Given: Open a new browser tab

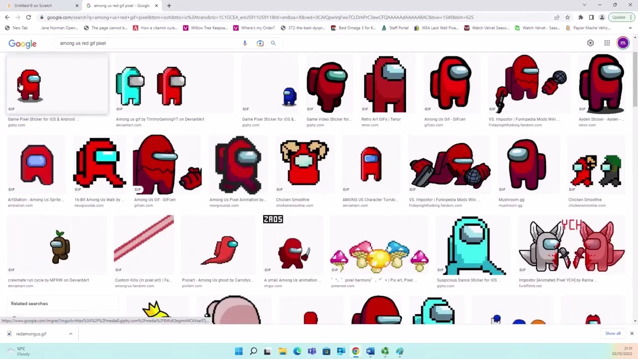Looking at the screenshot, I should tap(169, 5).
